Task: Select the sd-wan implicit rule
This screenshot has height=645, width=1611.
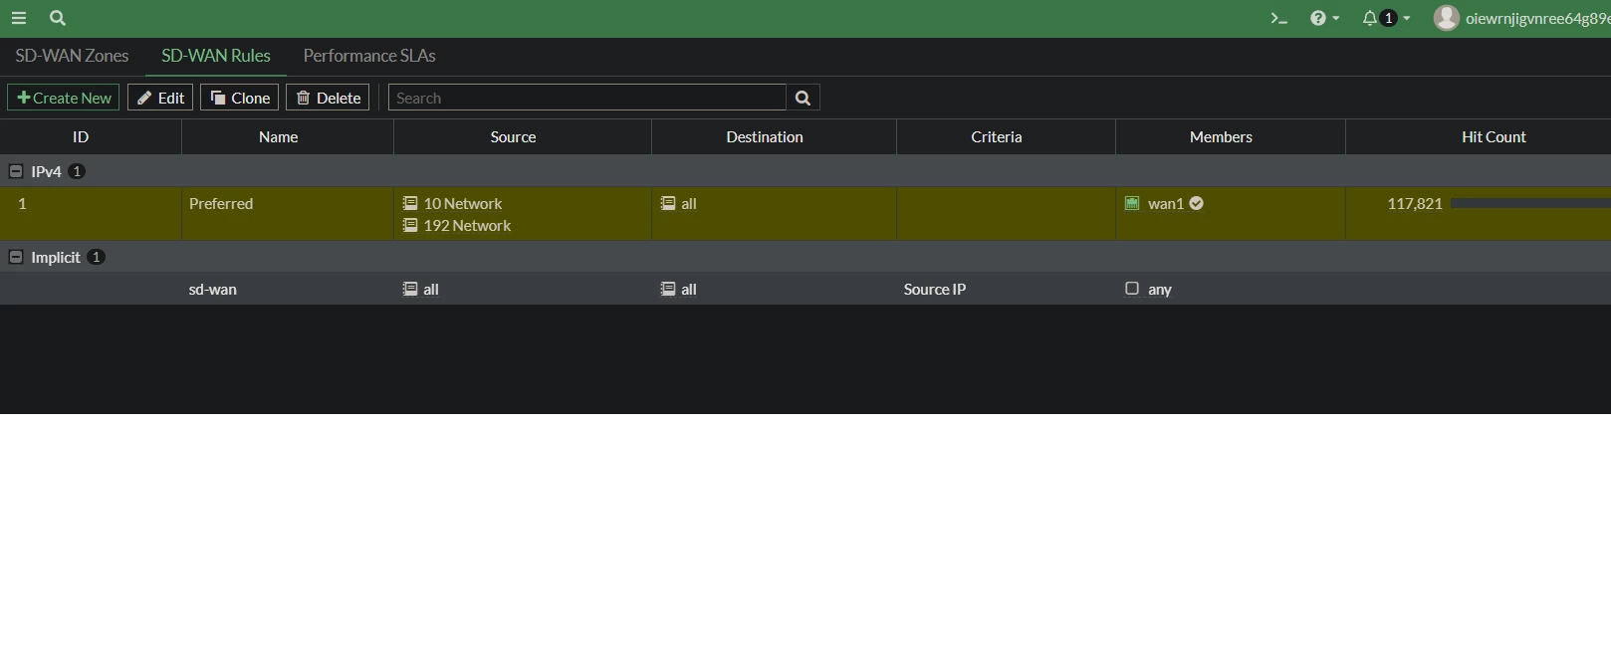Action: (x=213, y=290)
